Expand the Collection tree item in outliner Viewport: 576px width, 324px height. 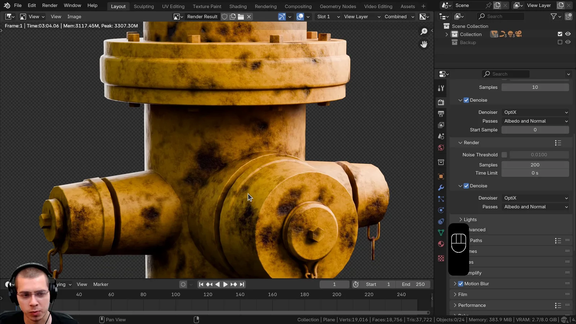point(447,34)
